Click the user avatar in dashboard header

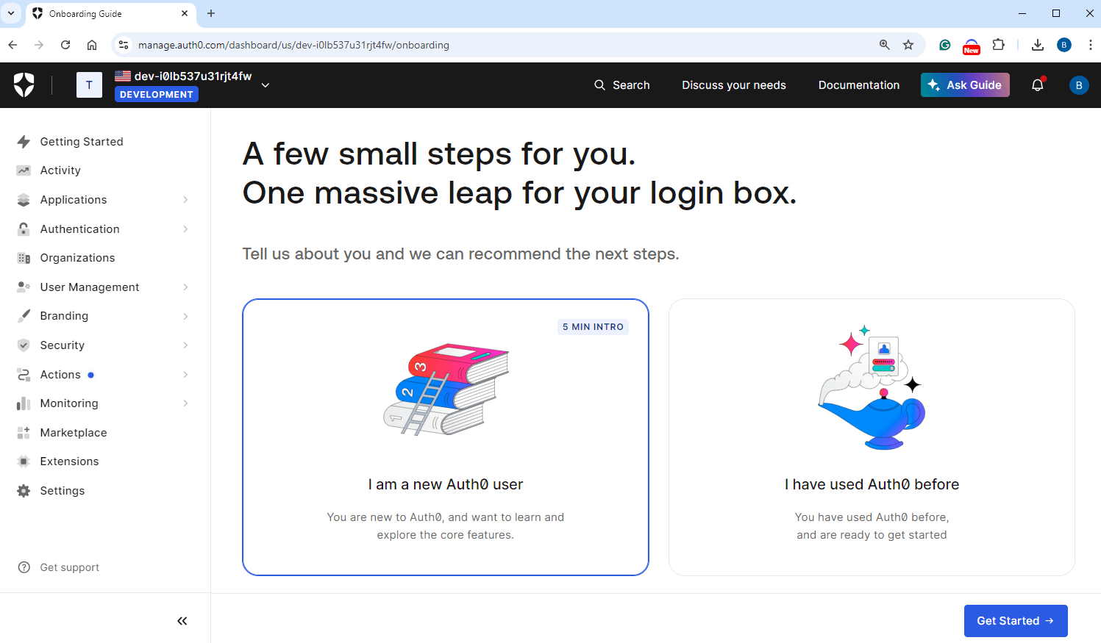1078,85
